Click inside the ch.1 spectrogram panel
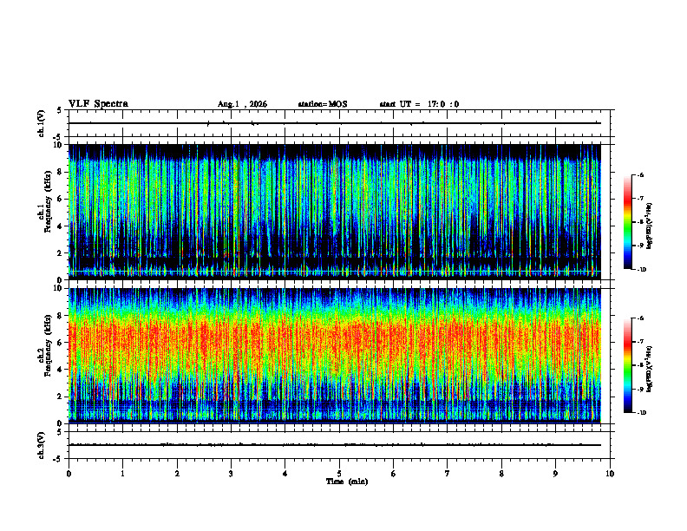Image resolution: width=687 pixels, height=531 pixels. click(x=335, y=212)
